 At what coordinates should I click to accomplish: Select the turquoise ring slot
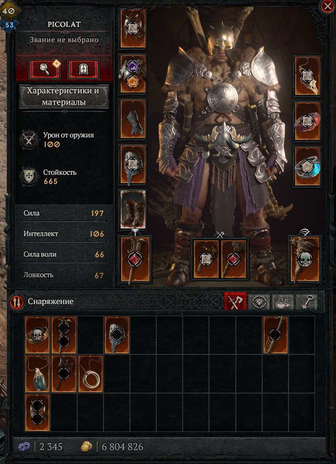pyautogui.click(x=307, y=167)
